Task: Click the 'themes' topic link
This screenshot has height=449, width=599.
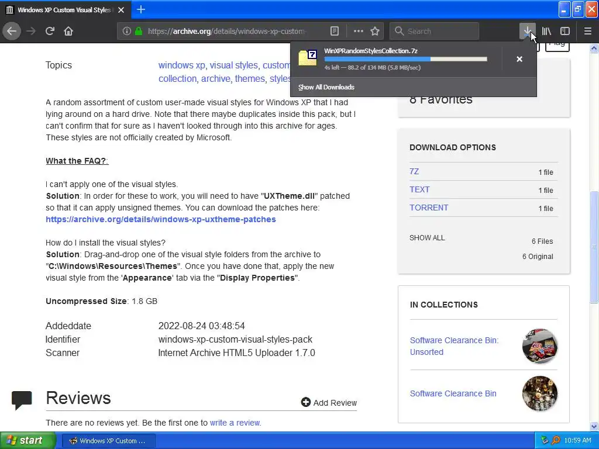Action: [x=250, y=79]
